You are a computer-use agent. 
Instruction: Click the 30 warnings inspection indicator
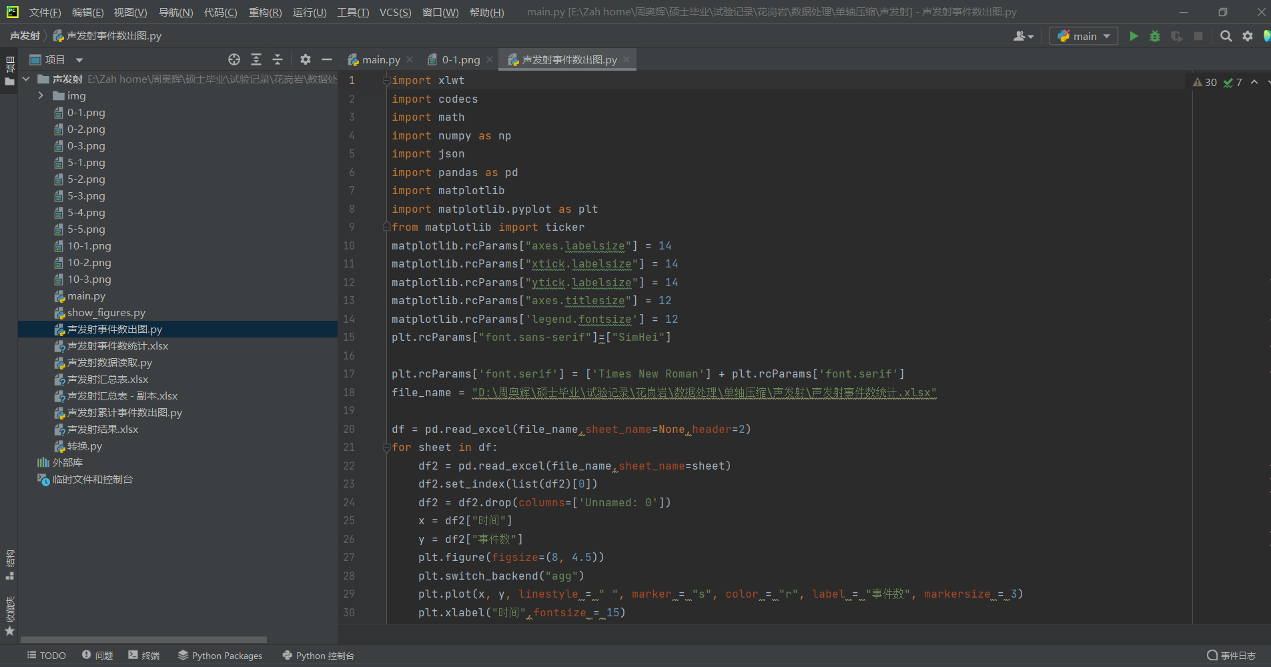point(1205,82)
